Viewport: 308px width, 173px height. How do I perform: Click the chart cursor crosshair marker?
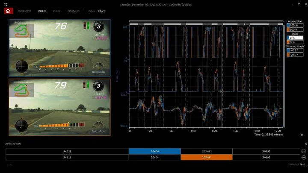pos(222,91)
